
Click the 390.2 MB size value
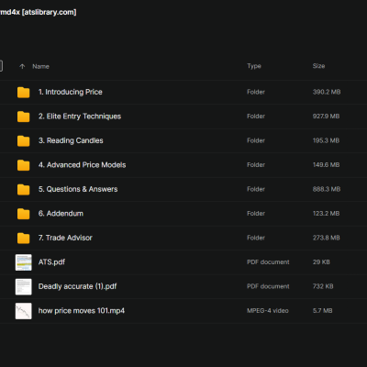pos(327,92)
